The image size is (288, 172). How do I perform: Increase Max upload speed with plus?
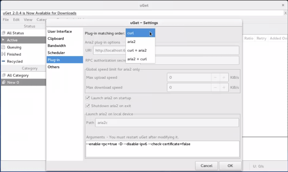pyautogui.click(x=224, y=77)
